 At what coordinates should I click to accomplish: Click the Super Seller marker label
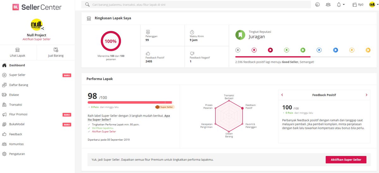(x=165, y=107)
